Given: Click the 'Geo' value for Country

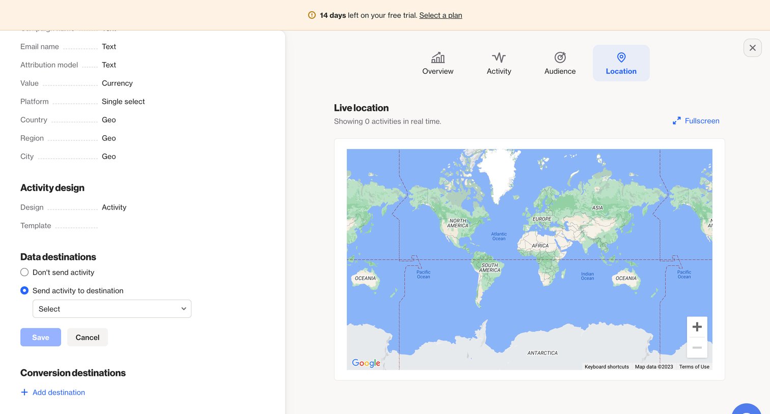Looking at the screenshot, I should pyautogui.click(x=109, y=120).
